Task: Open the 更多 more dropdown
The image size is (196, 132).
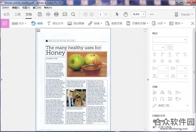Action: pyautogui.click(x=176, y=23)
